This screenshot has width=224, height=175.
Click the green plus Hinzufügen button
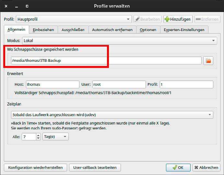[178, 19]
